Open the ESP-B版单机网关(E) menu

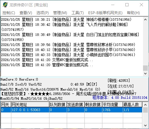[x=105, y=13]
